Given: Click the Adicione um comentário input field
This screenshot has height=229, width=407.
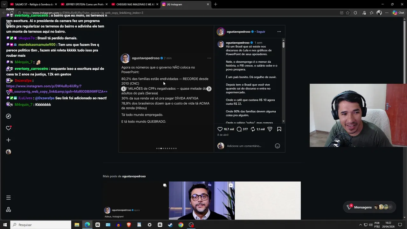Looking at the screenshot, I should click(250, 146).
